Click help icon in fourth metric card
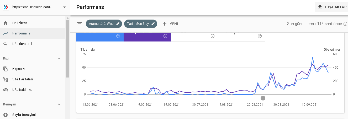This screenshot has height=119, width=348. (x=260, y=36)
